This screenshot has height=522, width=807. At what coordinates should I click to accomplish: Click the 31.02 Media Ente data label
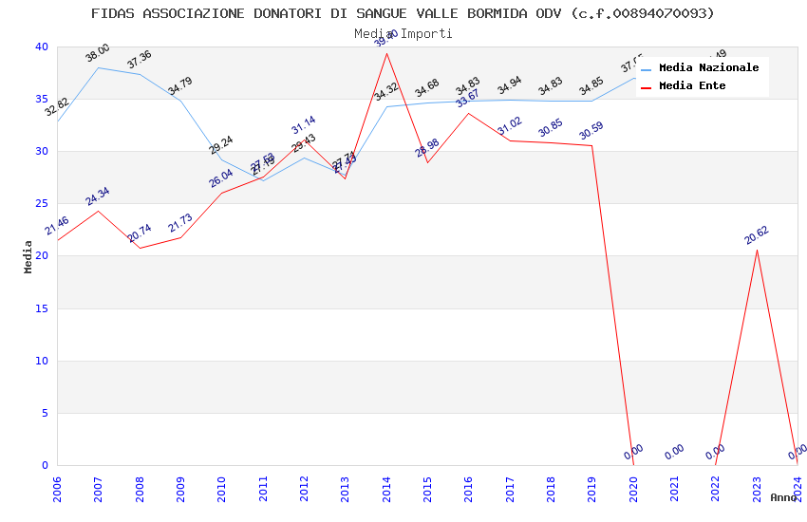510,126
